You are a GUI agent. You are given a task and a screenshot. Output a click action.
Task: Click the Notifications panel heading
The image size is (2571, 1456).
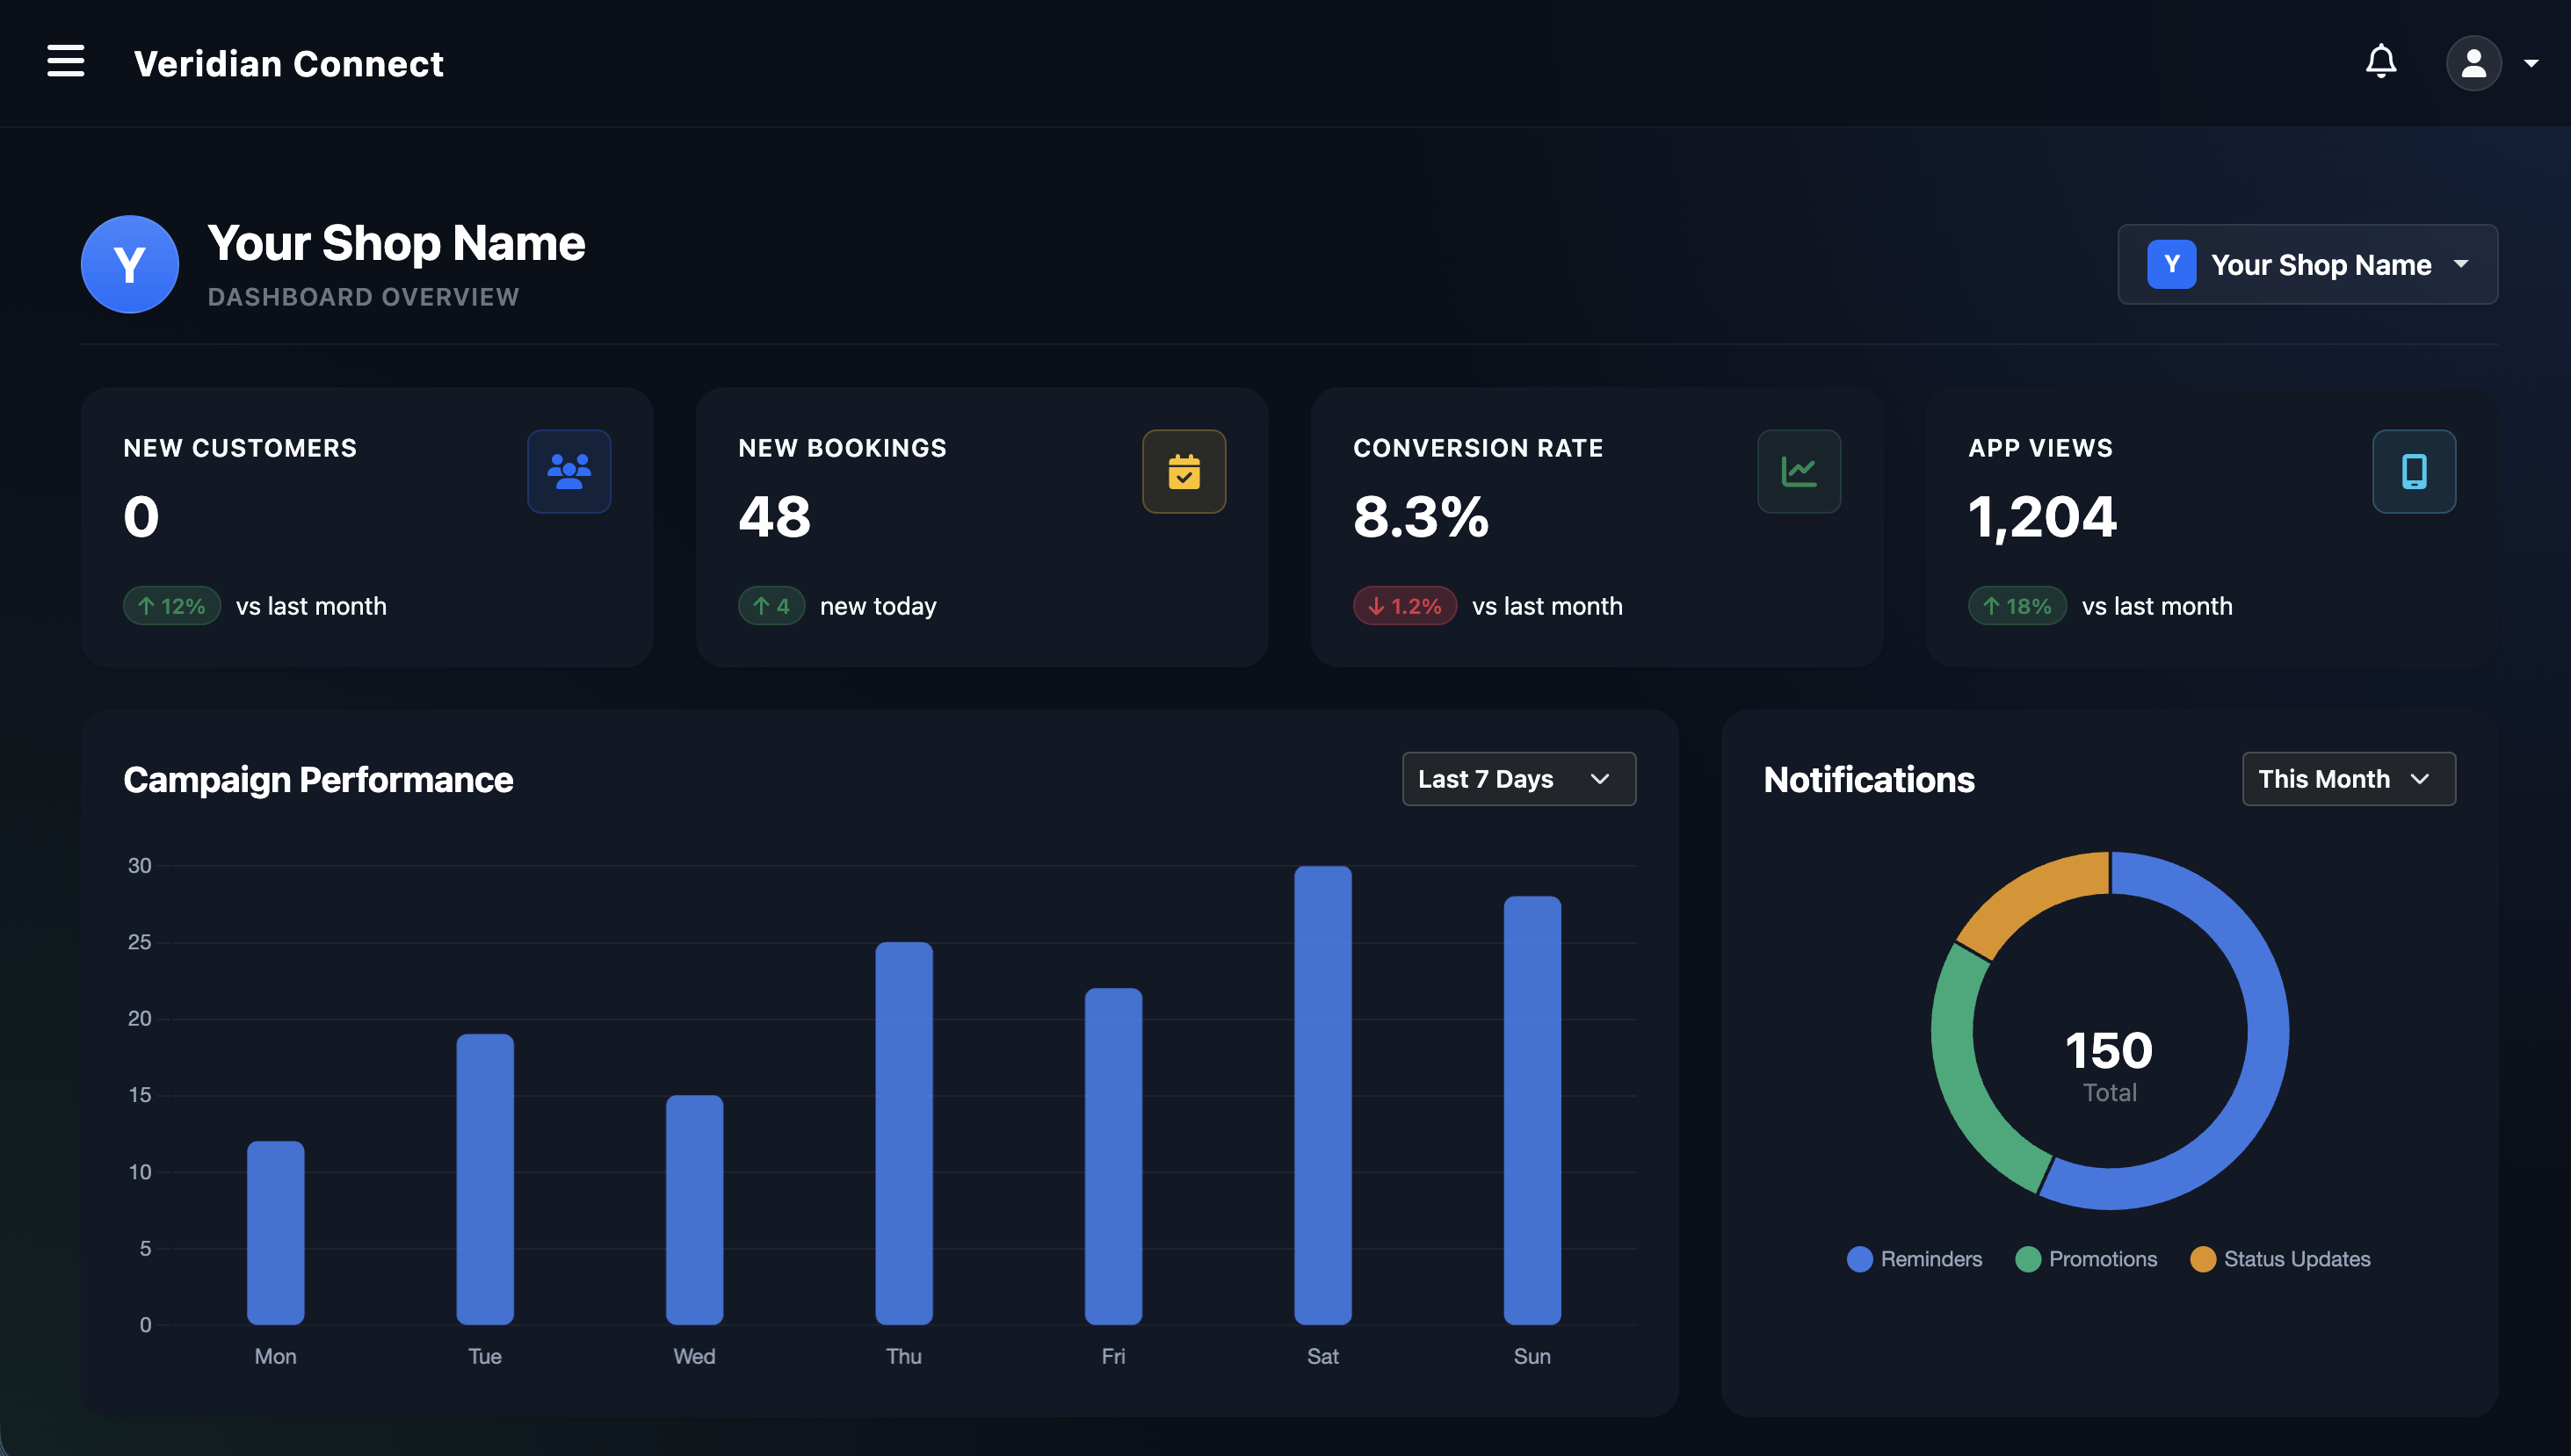click(1869, 779)
